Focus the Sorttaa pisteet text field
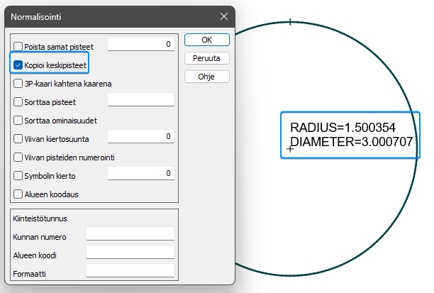The width and height of the screenshot is (434, 293). 140,99
